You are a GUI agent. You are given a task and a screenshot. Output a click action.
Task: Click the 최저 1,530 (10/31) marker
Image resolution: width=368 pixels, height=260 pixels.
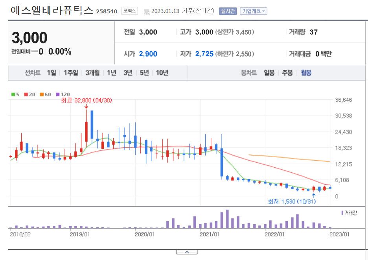pyautogui.click(x=292, y=201)
